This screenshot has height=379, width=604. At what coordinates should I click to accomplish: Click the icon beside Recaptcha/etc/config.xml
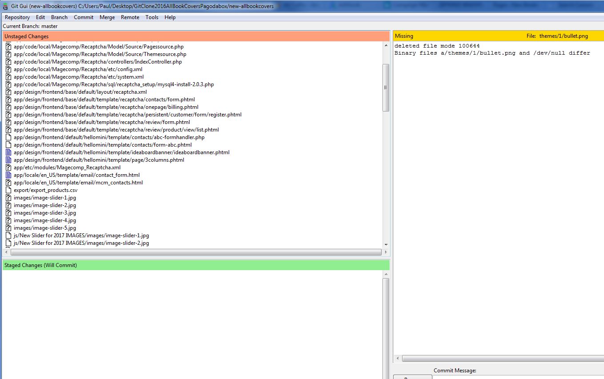click(8, 69)
